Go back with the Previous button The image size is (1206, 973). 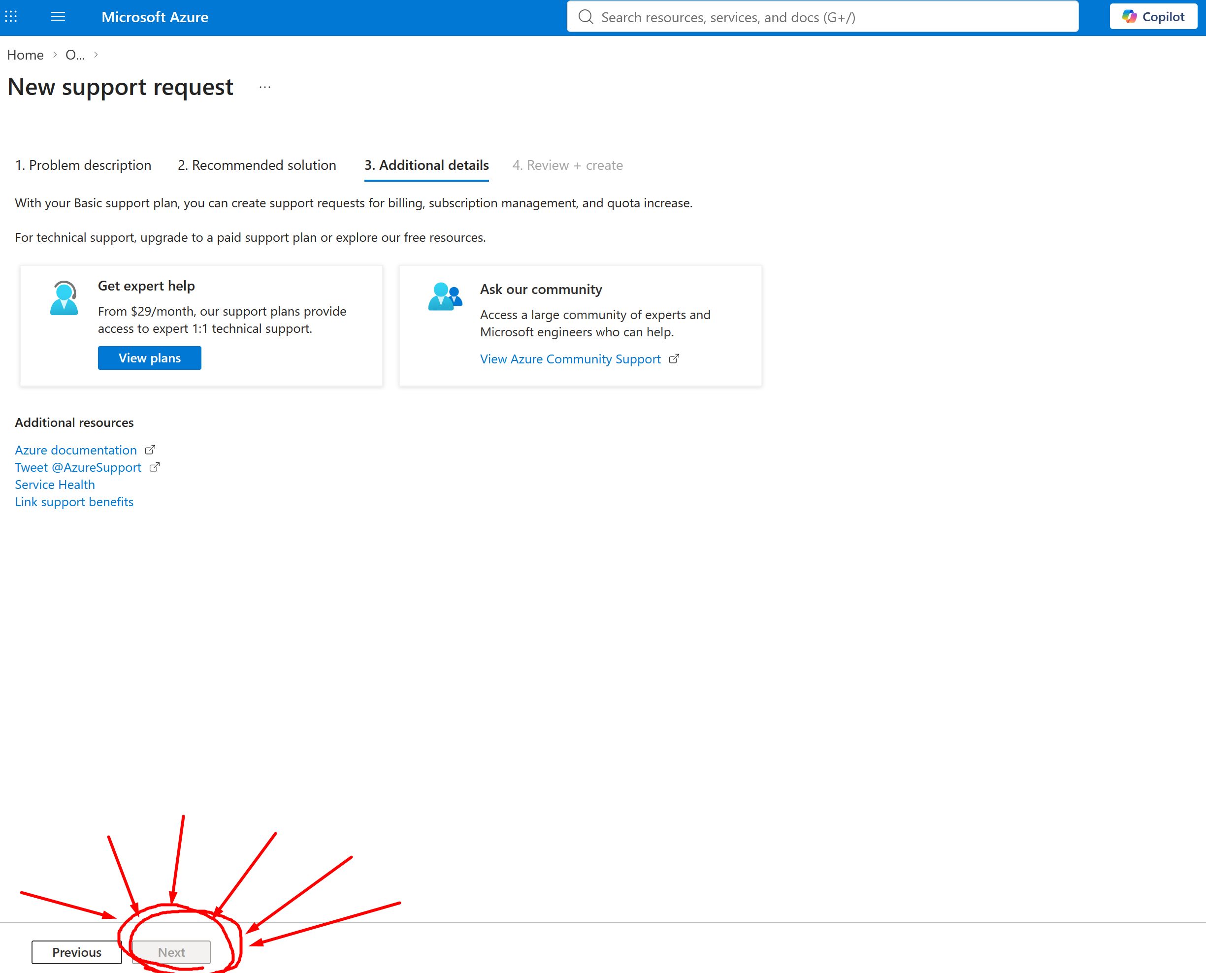coord(77,952)
